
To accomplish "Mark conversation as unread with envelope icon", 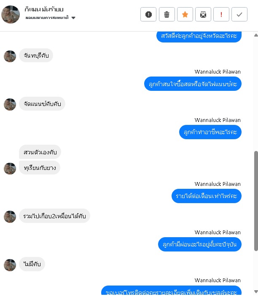I will pyautogui.click(x=203, y=14).
